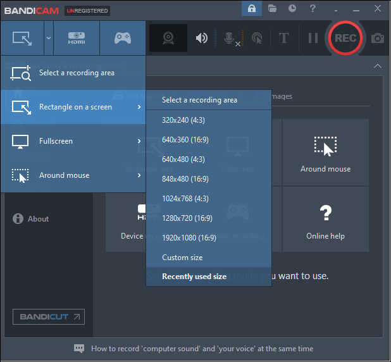Start recording with the REC button
Image resolution: width=391 pixels, height=362 pixels.
345,38
